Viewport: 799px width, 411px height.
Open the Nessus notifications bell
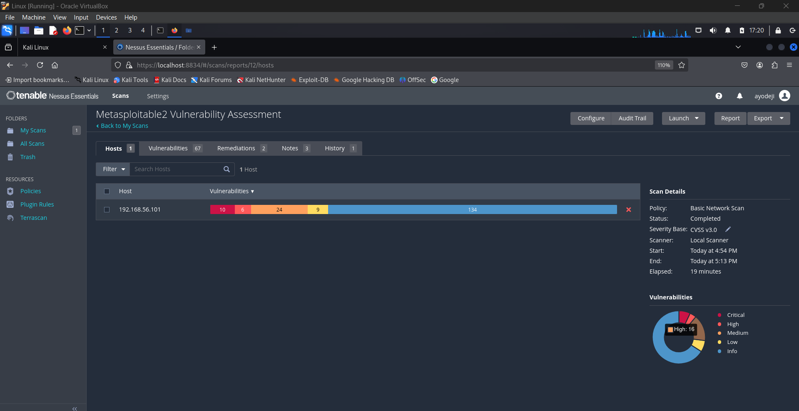pos(739,96)
